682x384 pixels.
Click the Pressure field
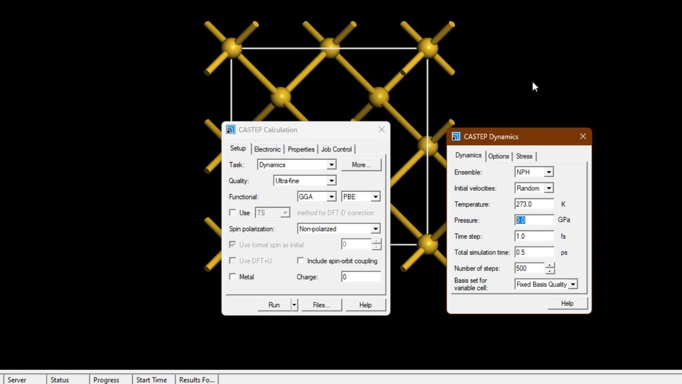click(x=534, y=220)
